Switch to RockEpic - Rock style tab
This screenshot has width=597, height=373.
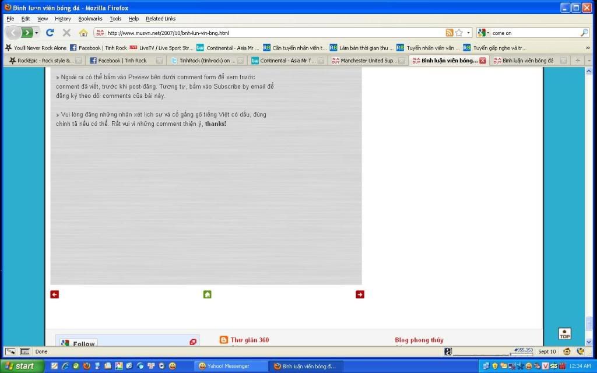(x=45, y=61)
